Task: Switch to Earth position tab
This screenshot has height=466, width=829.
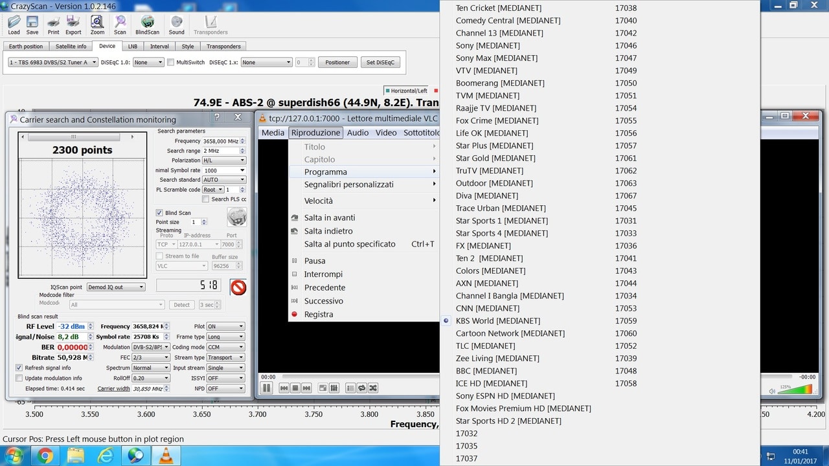Action: [26, 47]
